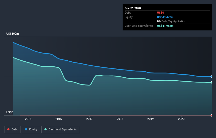This screenshot has width=216, height=138.
Task: Click the 2020 axis label
Action: coord(181,119)
